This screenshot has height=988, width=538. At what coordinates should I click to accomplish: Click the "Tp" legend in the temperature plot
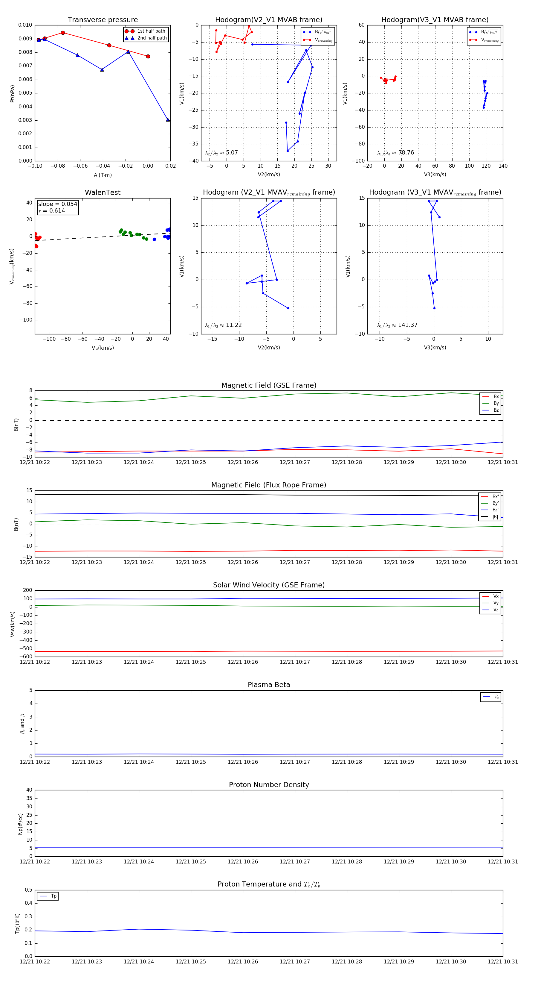click(x=48, y=896)
